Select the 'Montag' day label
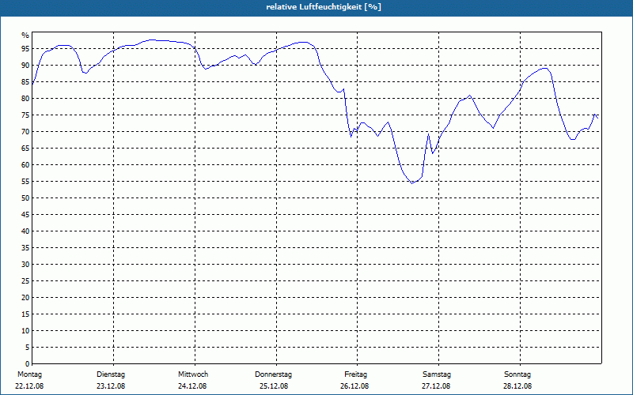This screenshot has height=395, width=633. (29, 374)
